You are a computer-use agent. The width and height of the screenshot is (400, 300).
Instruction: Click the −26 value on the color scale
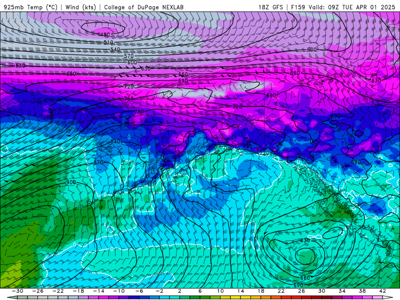(38, 291)
